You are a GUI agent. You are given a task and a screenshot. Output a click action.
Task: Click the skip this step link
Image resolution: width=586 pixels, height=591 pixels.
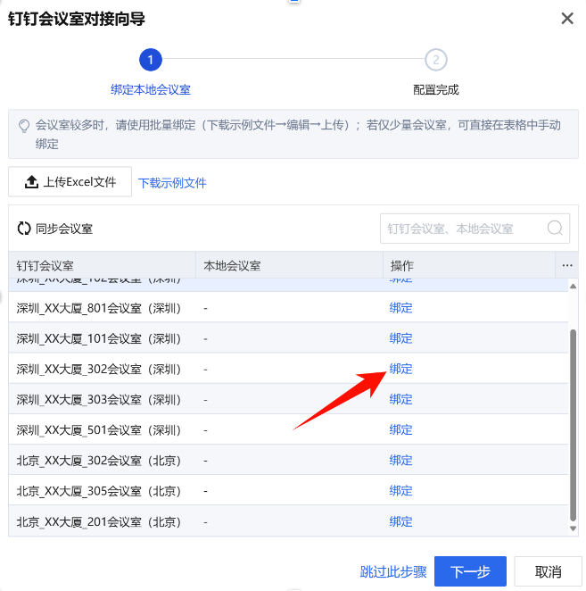coord(393,571)
